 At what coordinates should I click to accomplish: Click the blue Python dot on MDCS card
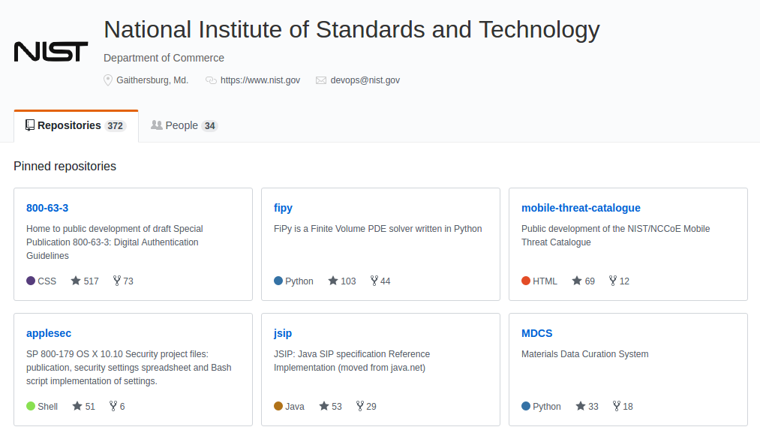point(526,406)
